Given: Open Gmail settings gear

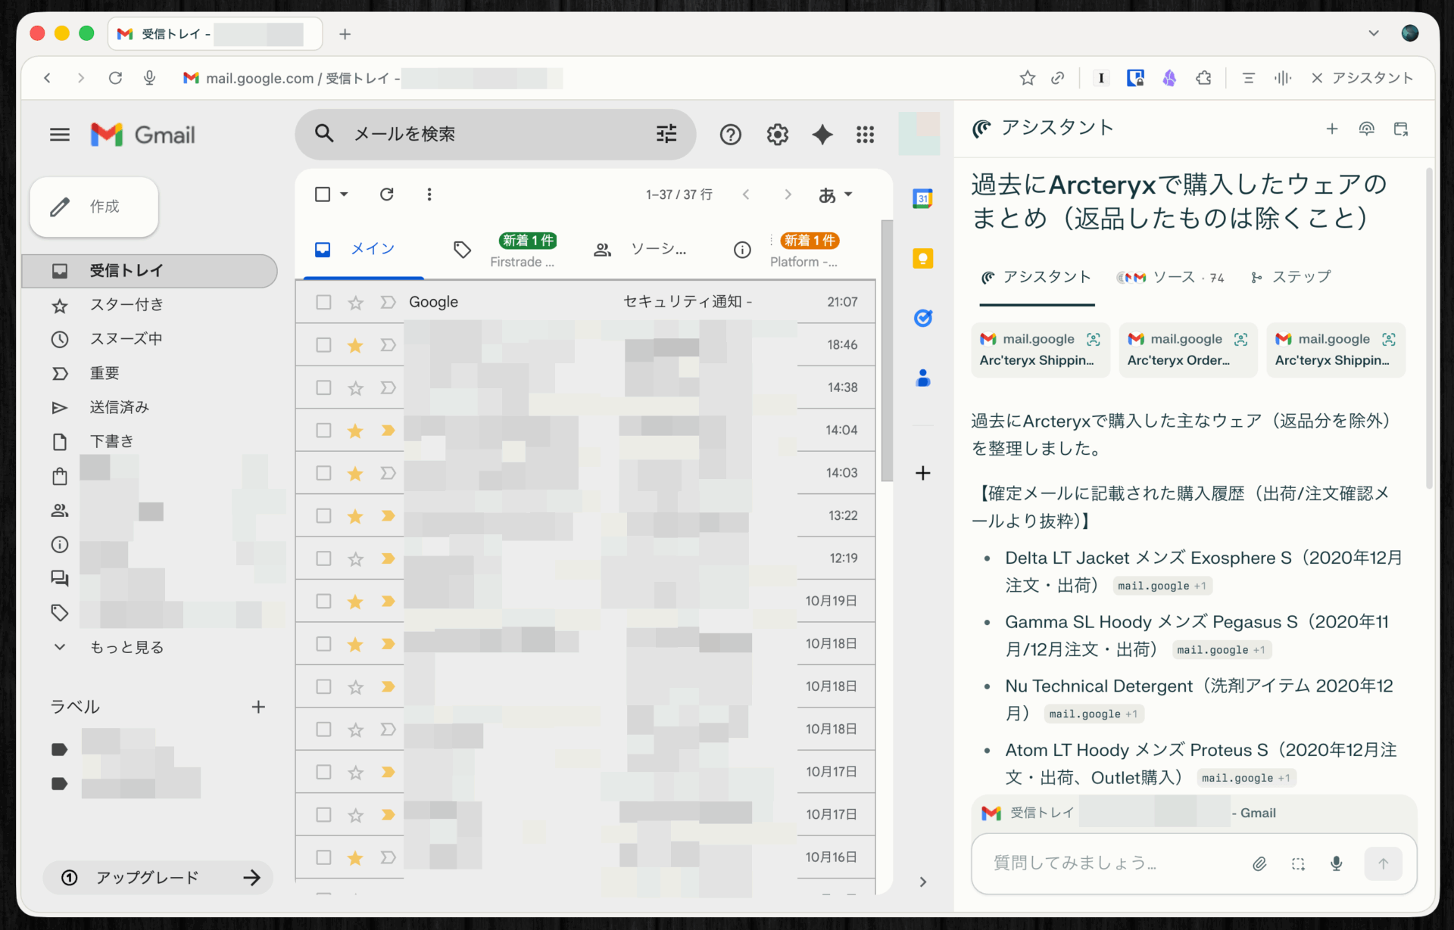Looking at the screenshot, I should (x=777, y=135).
